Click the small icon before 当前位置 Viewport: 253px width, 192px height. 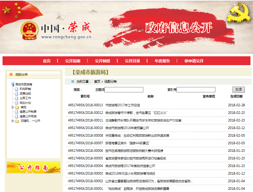[x=73, y=82]
